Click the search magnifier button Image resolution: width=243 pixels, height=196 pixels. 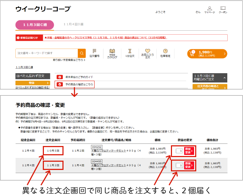(x=82, y=54)
